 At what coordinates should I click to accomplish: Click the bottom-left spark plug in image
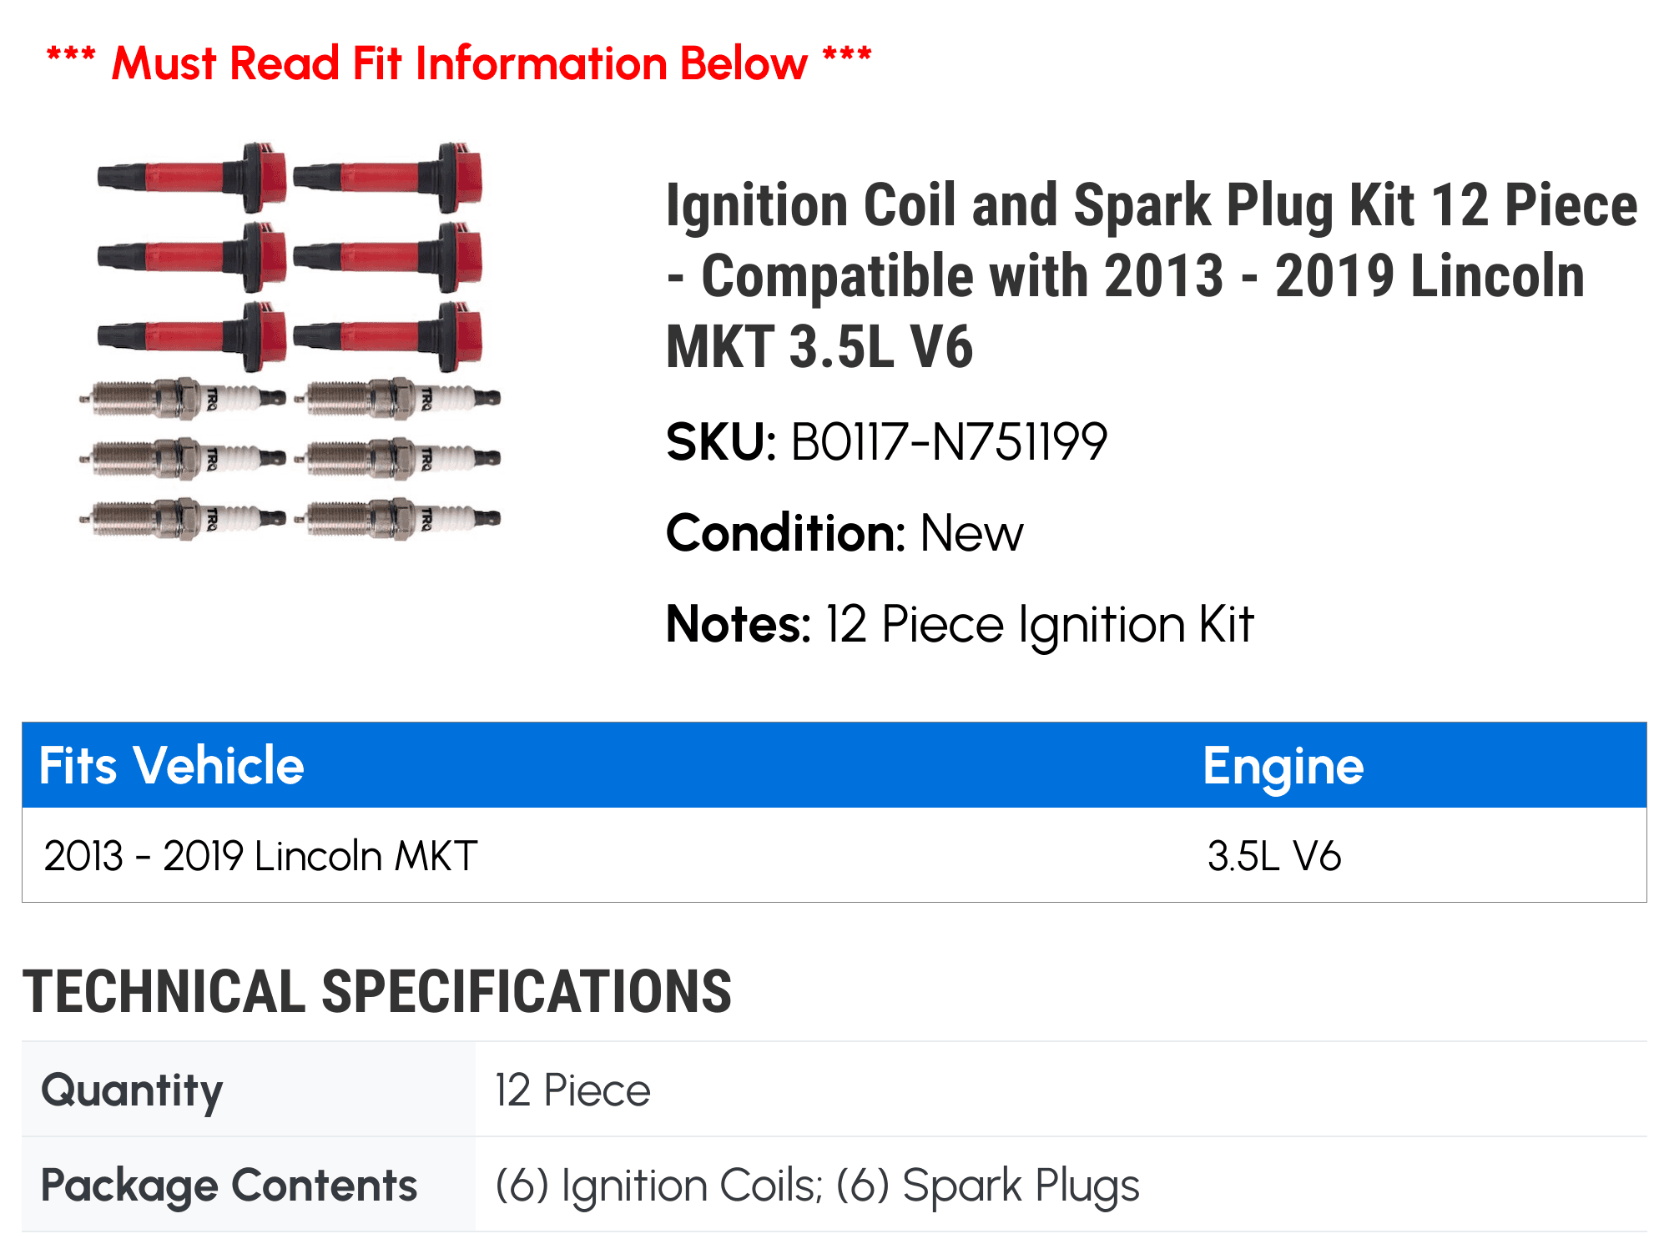pos(183,518)
